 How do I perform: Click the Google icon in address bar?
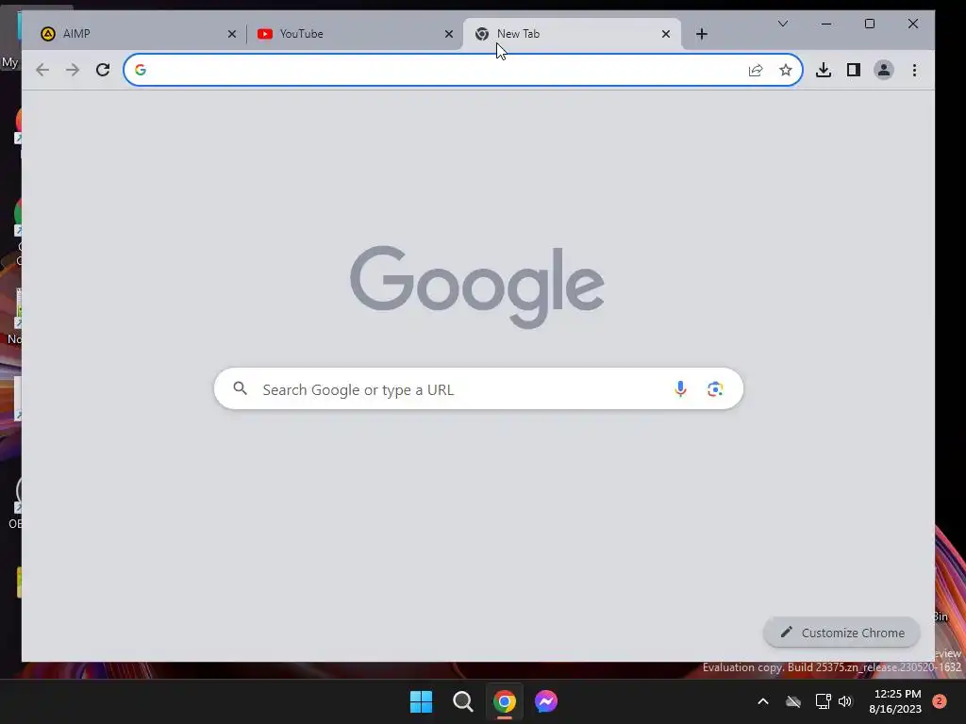[141, 70]
